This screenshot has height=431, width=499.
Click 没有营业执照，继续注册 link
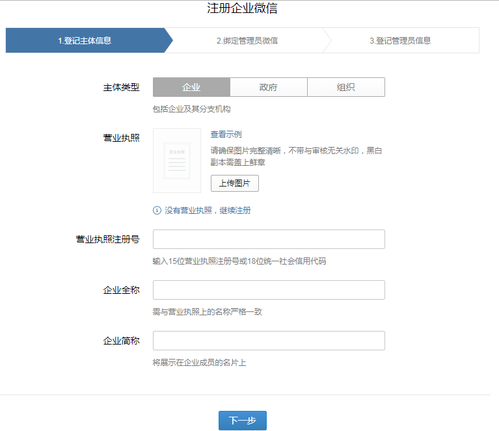click(208, 211)
